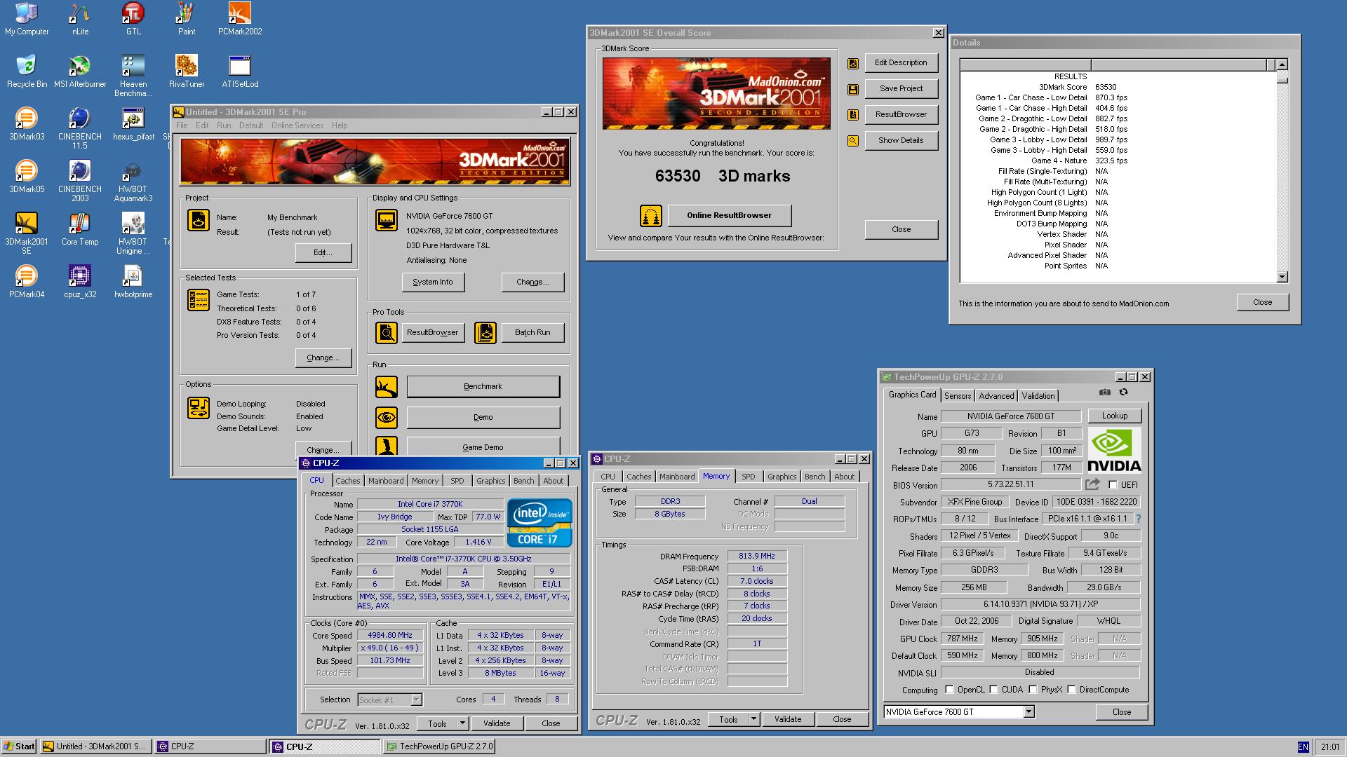Toggle the PhysX checkbox in GPU-Z
Image resolution: width=1347 pixels, height=757 pixels.
point(1033,690)
